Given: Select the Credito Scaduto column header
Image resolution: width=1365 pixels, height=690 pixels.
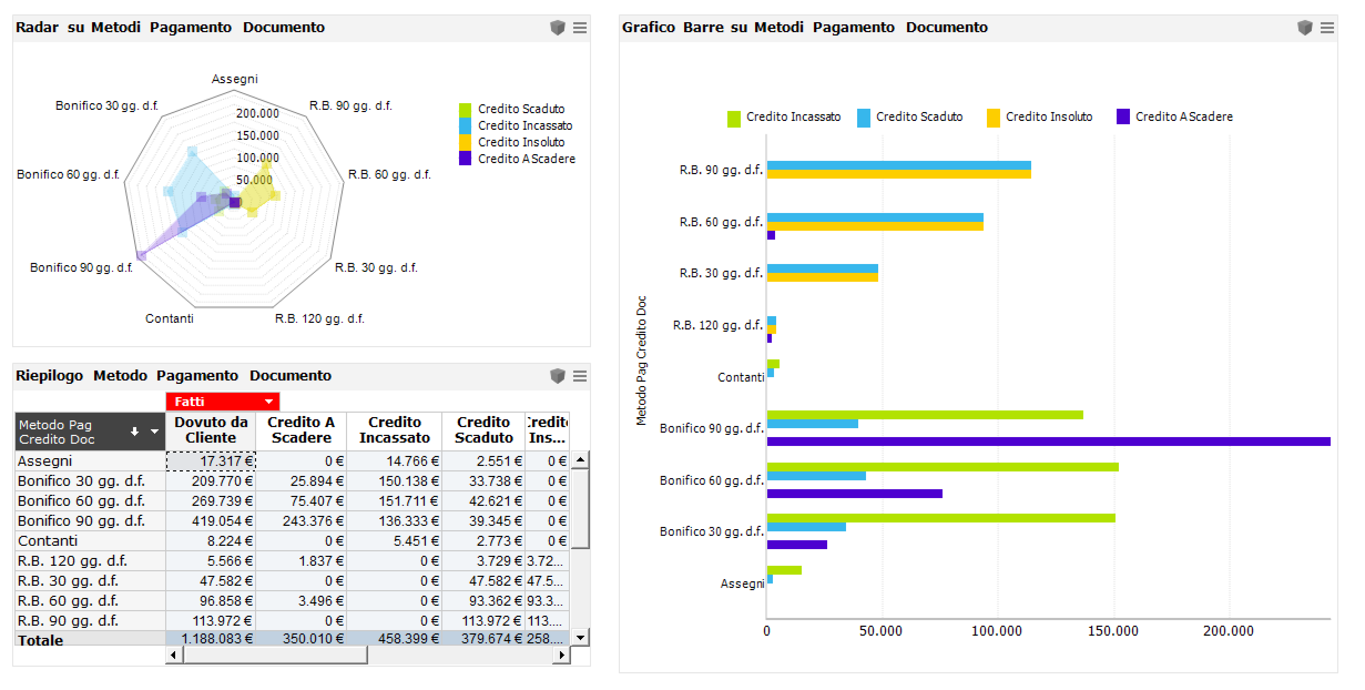Looking at the screenshot, I should coord(483,430).
